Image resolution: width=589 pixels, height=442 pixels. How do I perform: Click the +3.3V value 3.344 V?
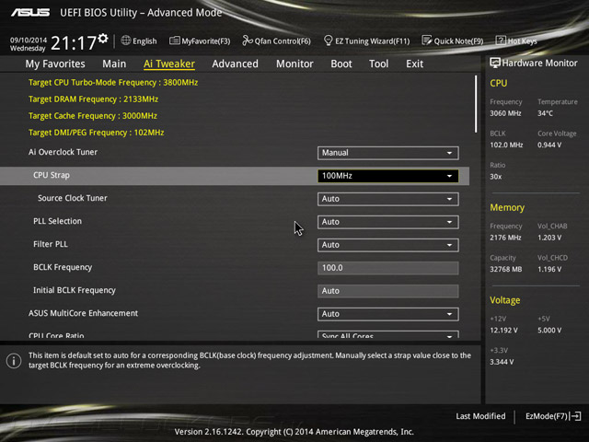pyautogui.click(x=502, y=362)
